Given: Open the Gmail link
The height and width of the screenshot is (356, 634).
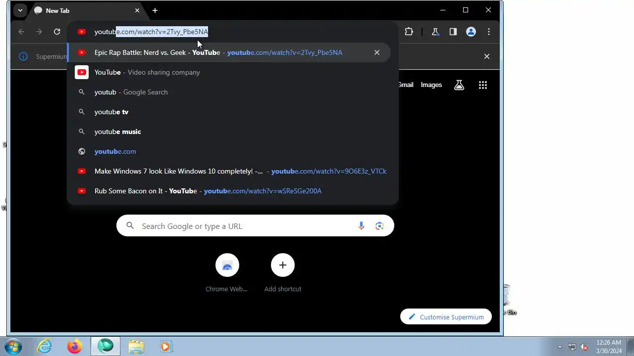Looking at the screenshot, I should point(405,85).
